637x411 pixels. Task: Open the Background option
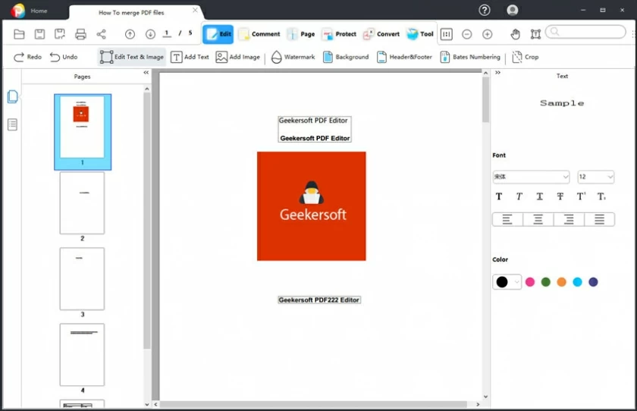click(346, 57)
